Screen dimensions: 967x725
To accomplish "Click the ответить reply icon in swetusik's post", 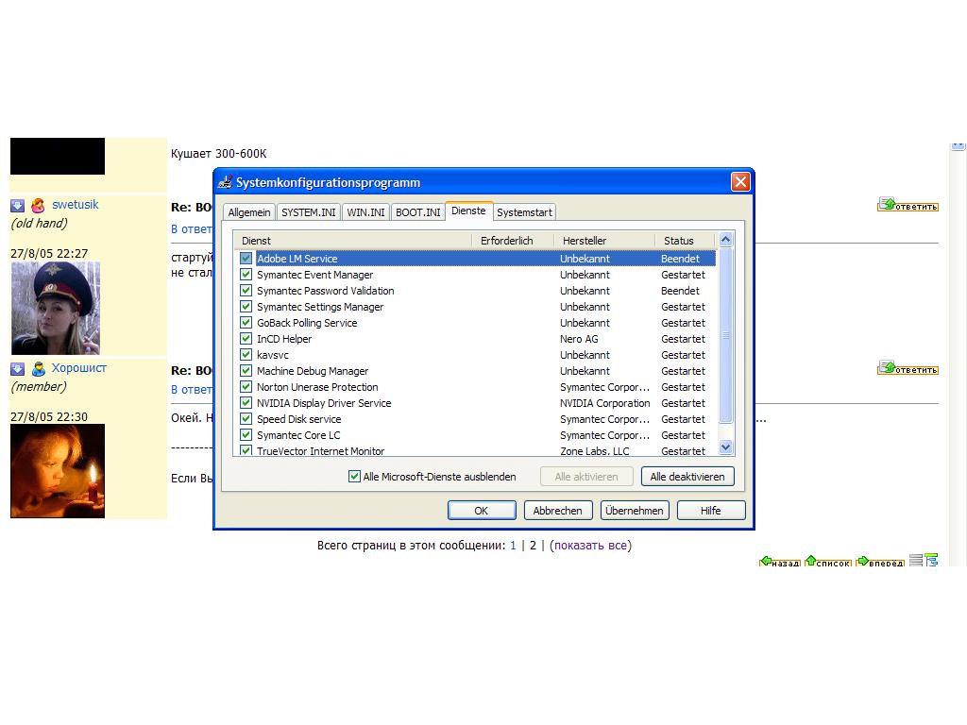I will pos(907,205).
